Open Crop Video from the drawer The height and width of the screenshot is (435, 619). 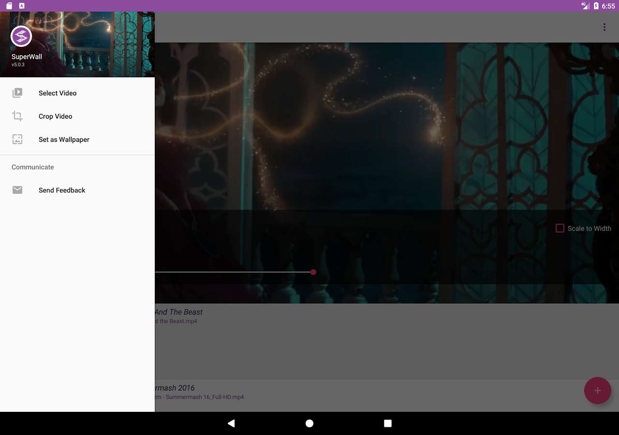click(x=56, y=116)
